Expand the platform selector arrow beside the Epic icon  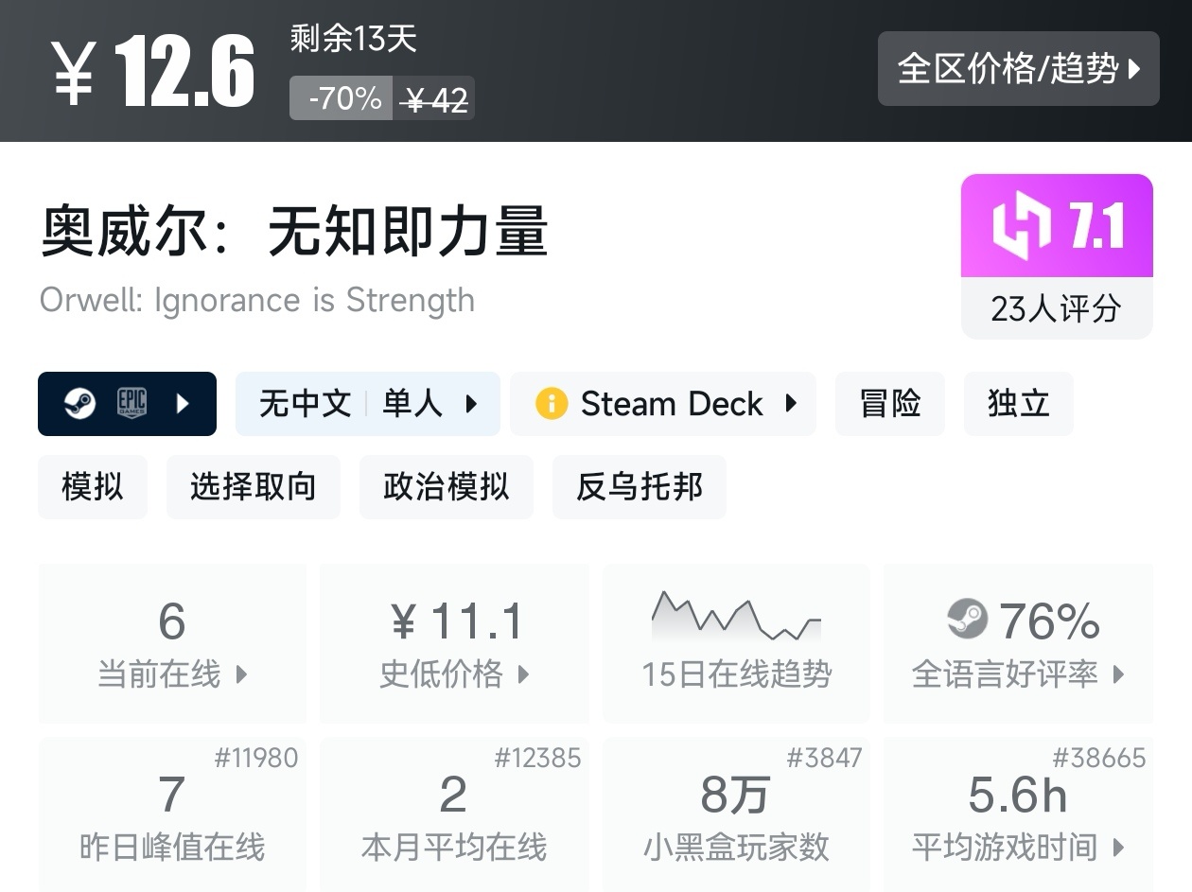184,404
